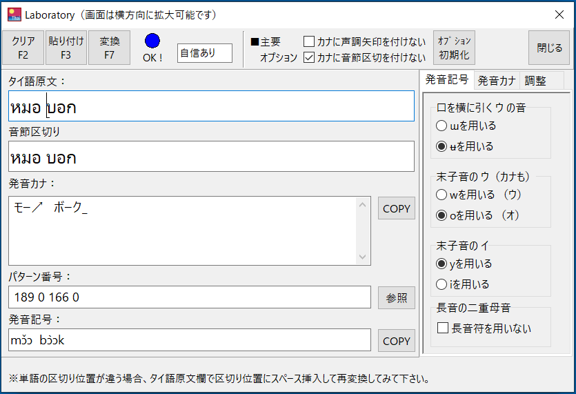Open the 調整 tab

coord(535,81)
